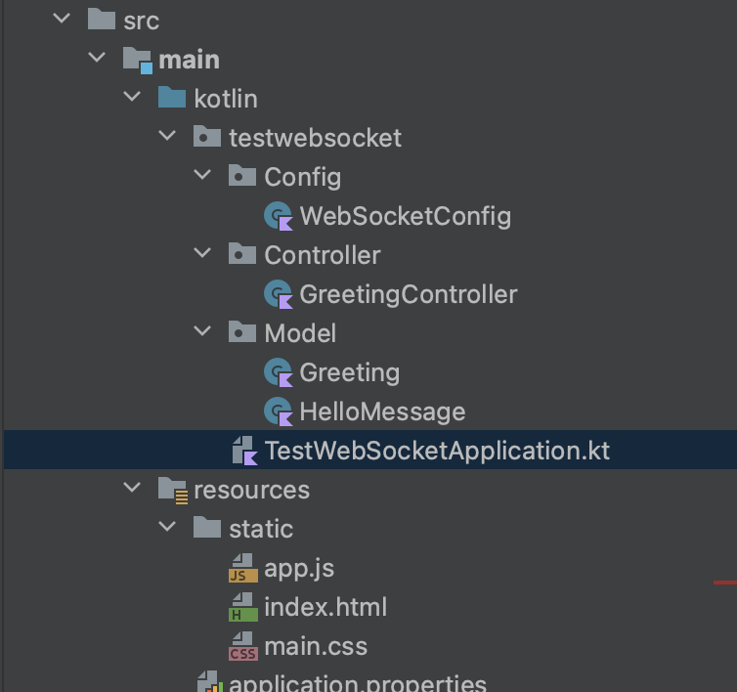Collapse the main folder chevron
This screenshot has width=737, height=692.
[x=97, y=59]
